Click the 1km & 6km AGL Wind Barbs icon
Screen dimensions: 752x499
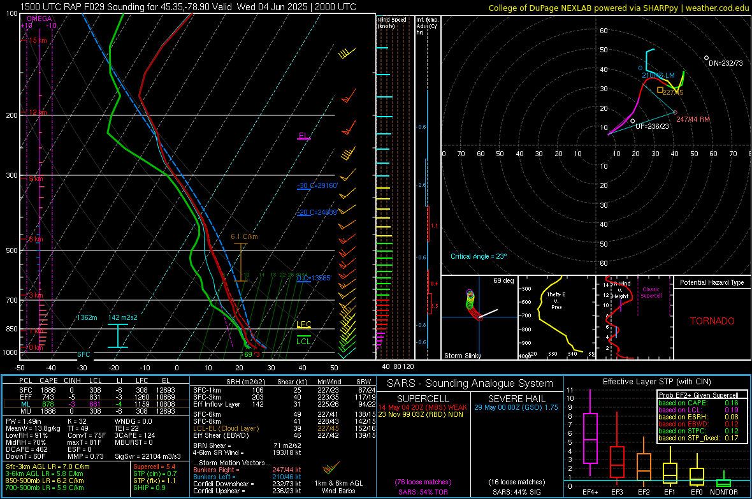(332, 467)
